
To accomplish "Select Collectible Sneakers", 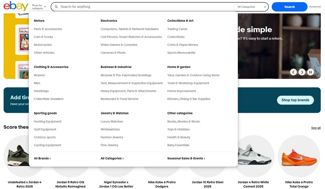I will coord(48,99).
